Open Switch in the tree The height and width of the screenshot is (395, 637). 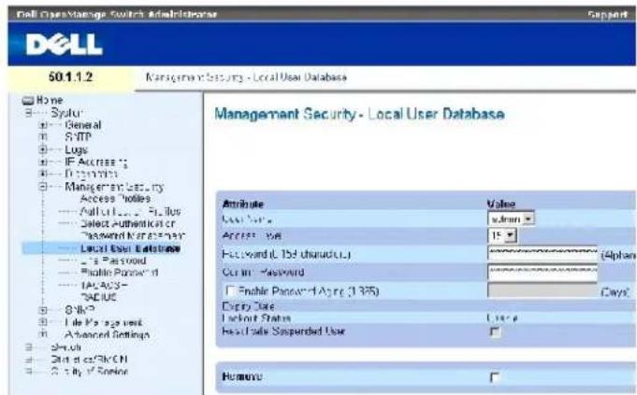click(65, 347)
